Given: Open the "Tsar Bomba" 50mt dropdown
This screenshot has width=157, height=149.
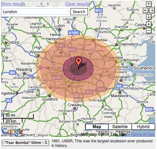Looking at the screenshot, I should (25, 143).
